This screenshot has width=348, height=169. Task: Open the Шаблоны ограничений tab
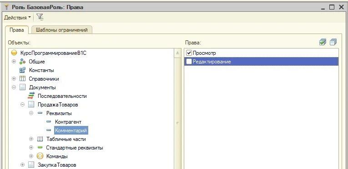[x=62, y=30]
